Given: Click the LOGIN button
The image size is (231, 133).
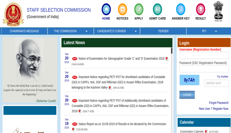Looking at the screenshot, I should (187, 95).
